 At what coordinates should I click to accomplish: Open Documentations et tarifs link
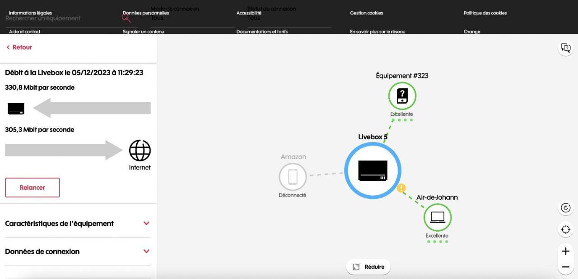262,32
